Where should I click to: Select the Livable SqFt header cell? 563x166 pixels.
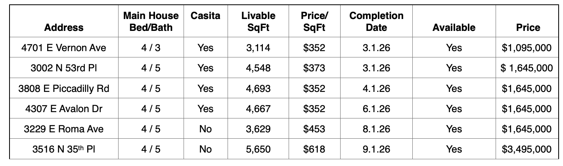point(258,22)
